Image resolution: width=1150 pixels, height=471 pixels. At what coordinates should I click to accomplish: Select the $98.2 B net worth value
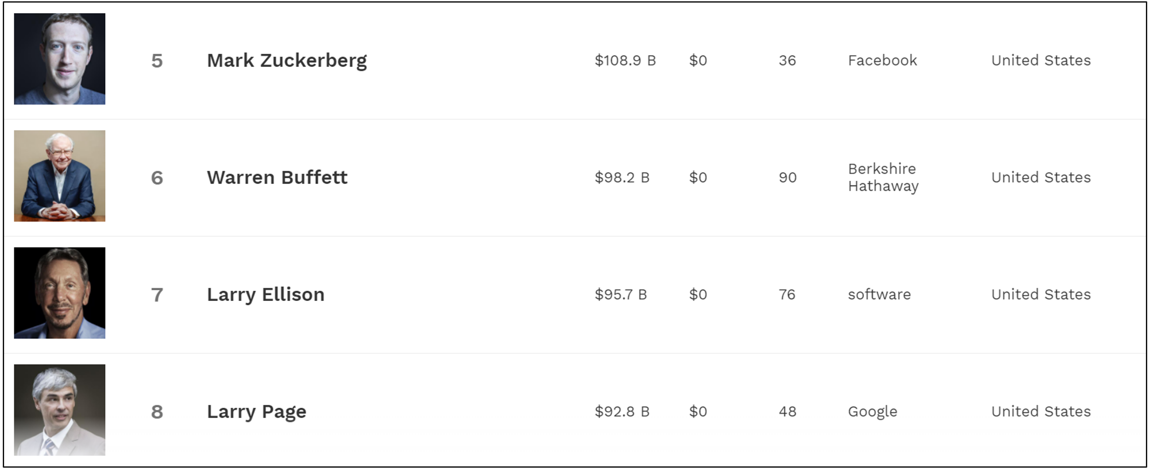(622, 178)
